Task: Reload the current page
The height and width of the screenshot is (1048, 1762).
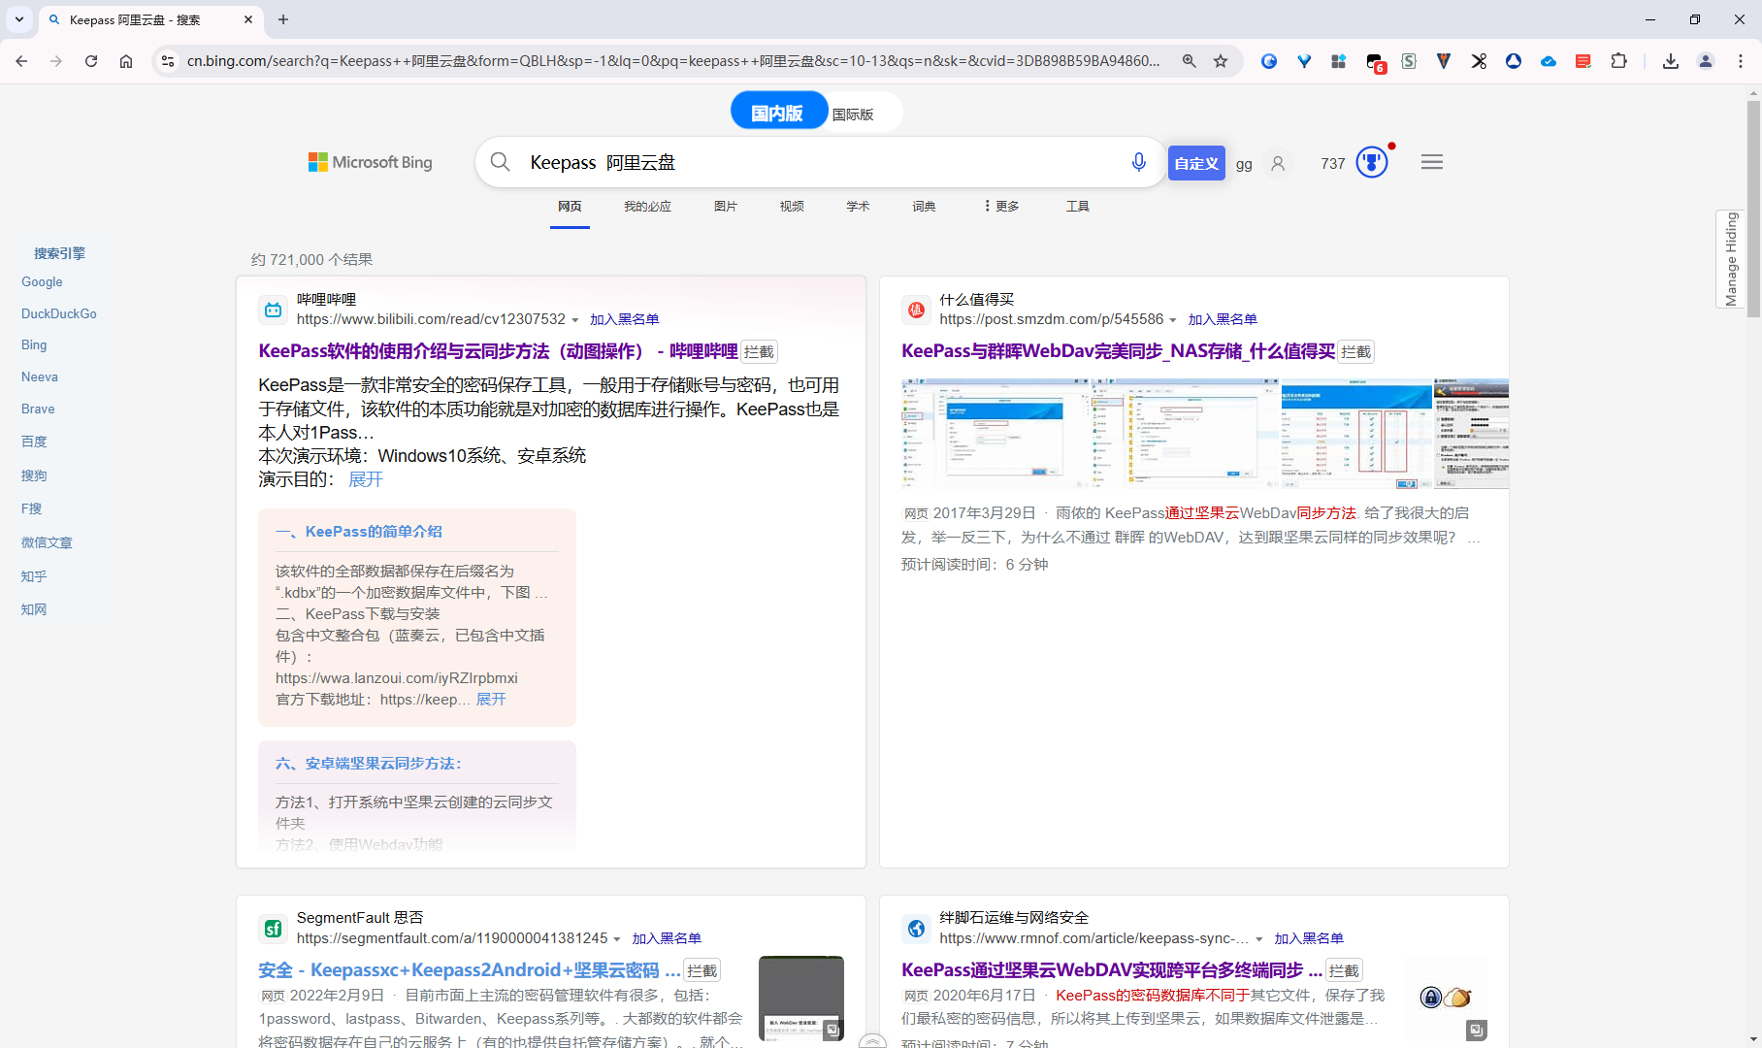Action: click(91, 61)
